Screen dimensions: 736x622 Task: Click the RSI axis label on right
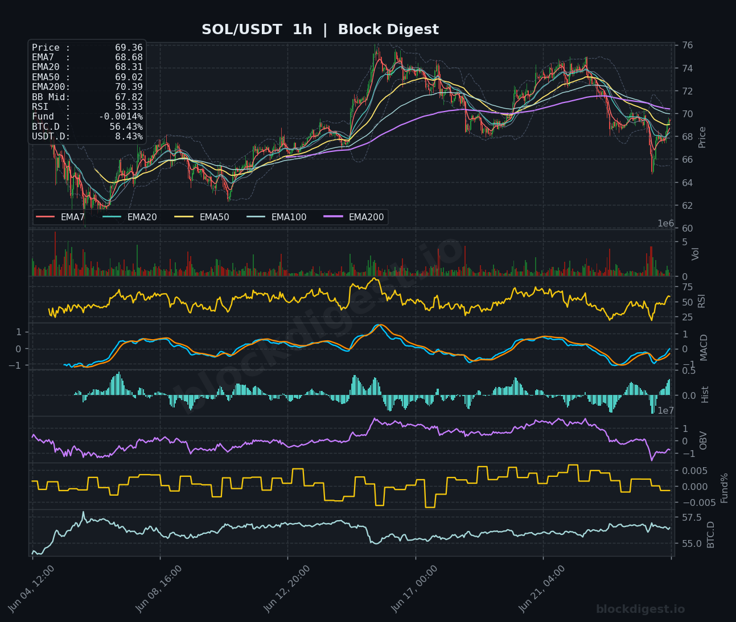701,301
